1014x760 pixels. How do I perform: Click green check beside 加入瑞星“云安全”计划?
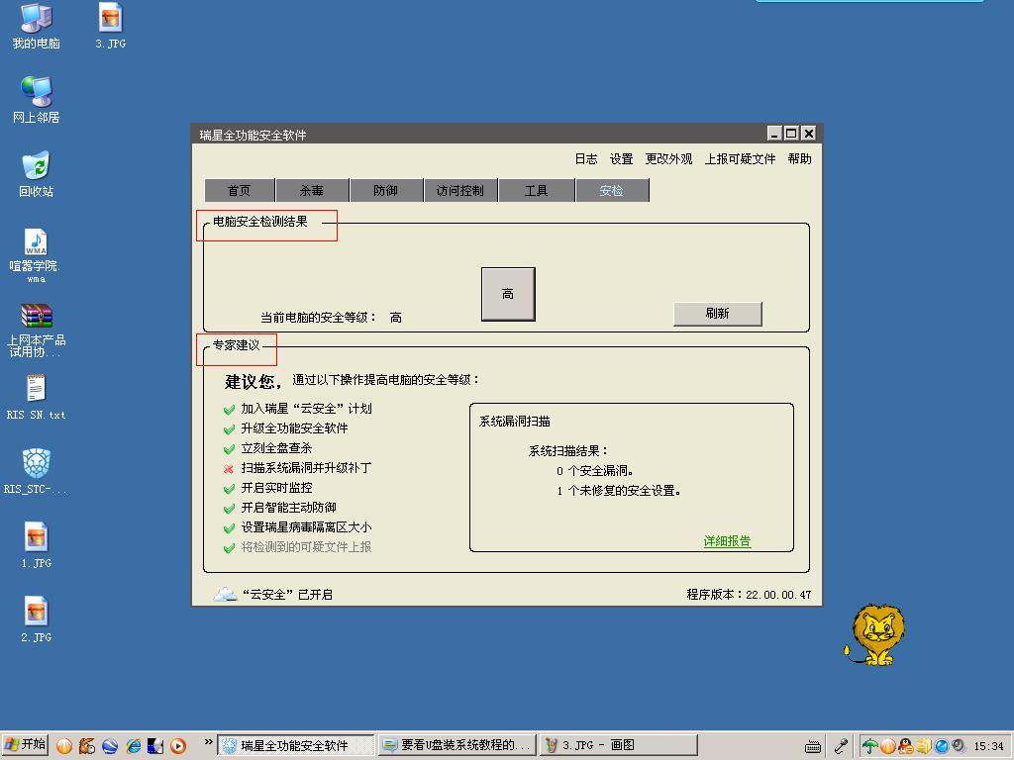coord(229,409)
